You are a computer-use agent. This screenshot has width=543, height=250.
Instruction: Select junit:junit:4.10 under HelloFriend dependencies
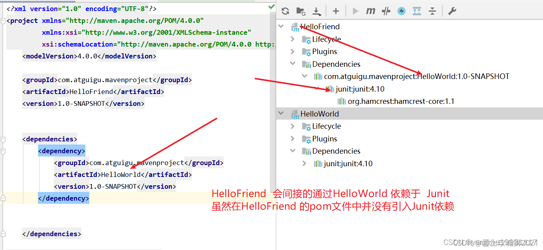click(360, 89)
